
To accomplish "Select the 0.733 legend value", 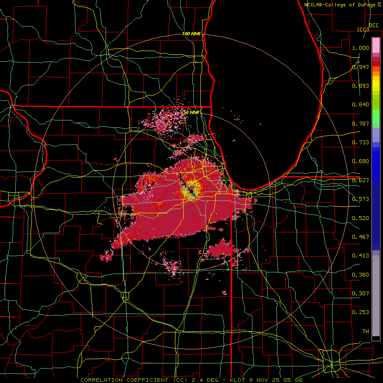I will pos(360,143).
